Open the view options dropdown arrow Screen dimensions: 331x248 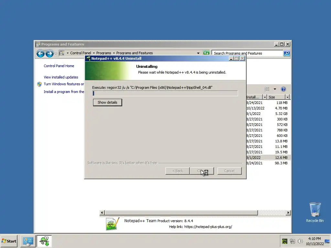(x=275, y=89)
